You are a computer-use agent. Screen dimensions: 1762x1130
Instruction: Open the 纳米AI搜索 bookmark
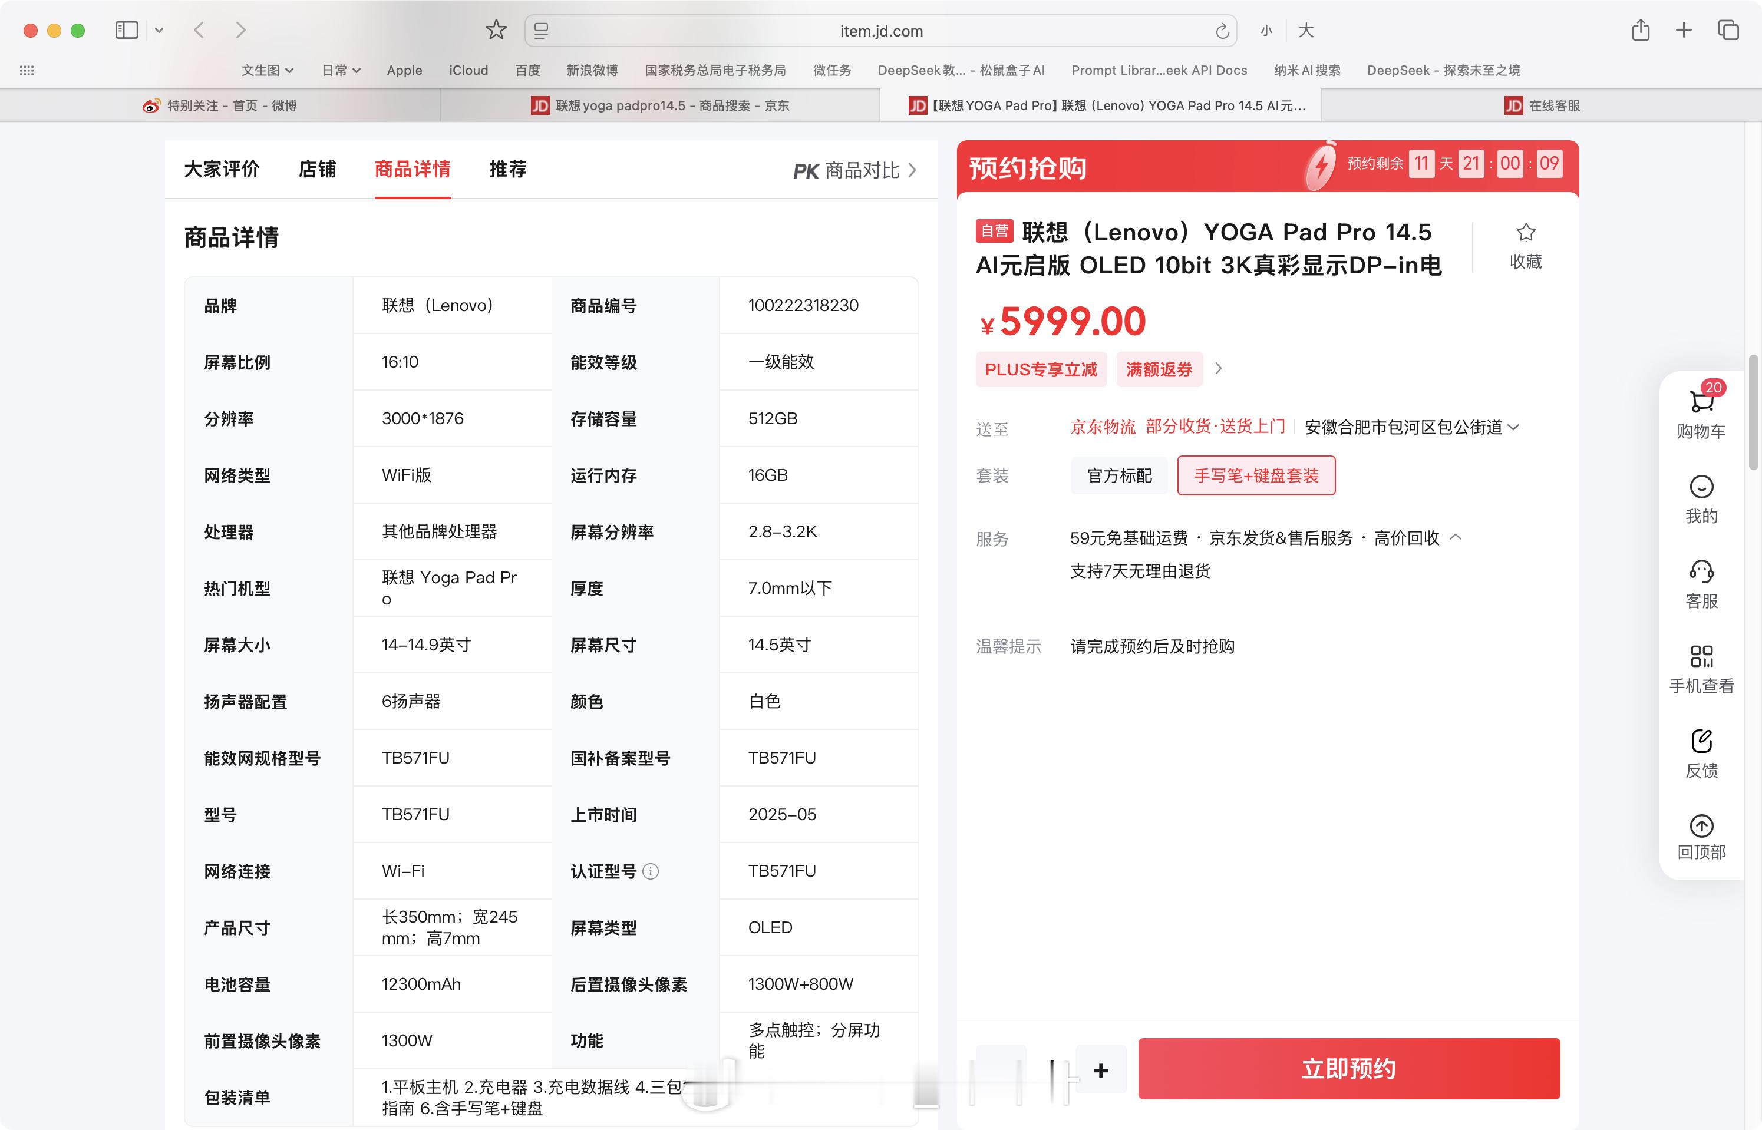1307,71
